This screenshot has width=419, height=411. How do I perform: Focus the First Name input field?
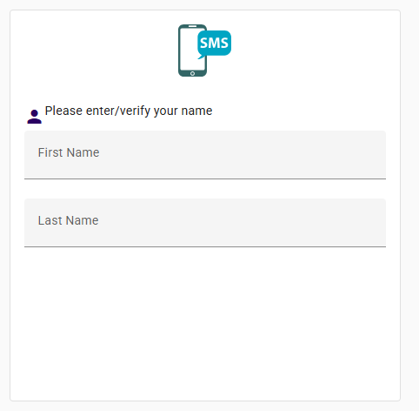point(205,155)
